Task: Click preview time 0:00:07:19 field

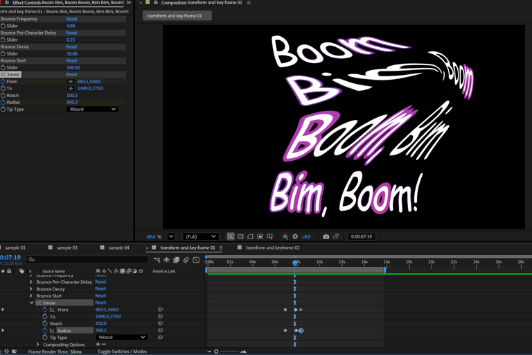Action: tap(362, 236)
